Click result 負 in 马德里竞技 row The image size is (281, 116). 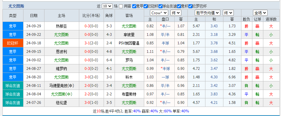click(247, 86)
